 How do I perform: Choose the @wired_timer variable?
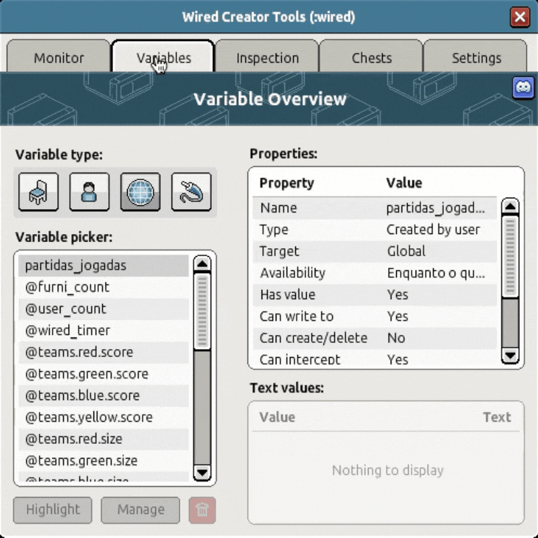(104, 330)
